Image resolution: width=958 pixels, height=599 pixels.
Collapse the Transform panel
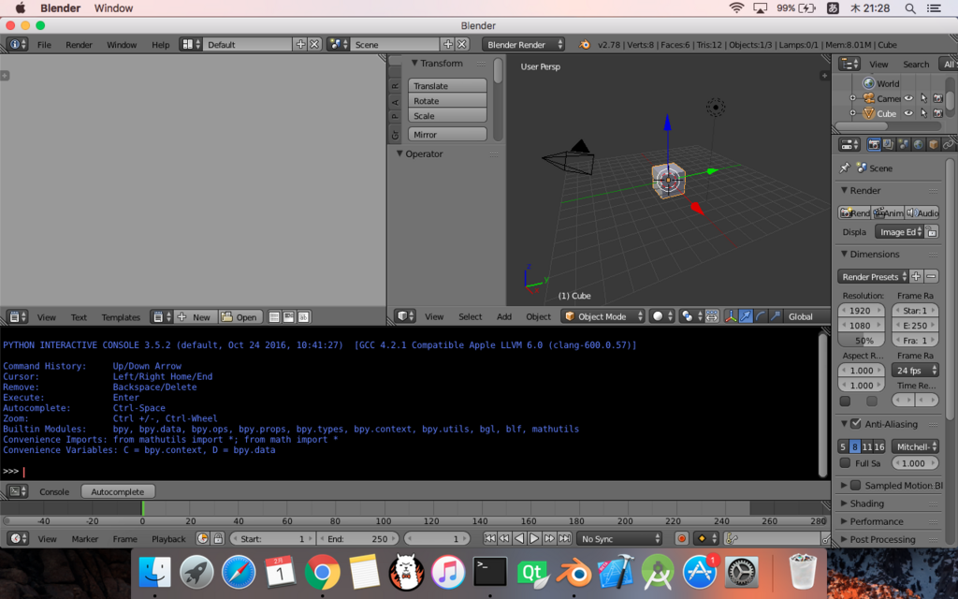(414, 63)
